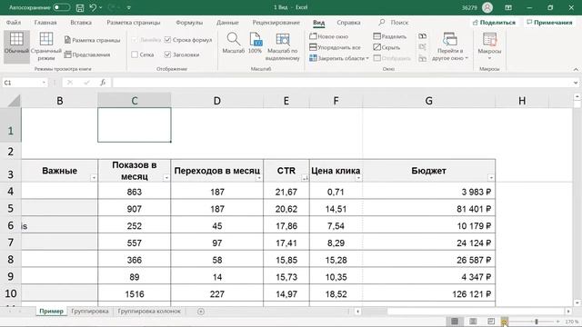582x327 pixels.
Task: Open Перейти в другое окно switcher
Action: click(450, 46)
